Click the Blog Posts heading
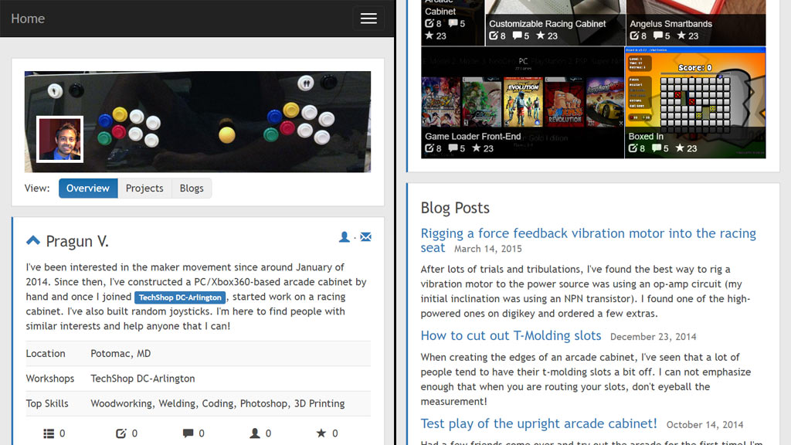This screenshot has width=791, height=445. (455, 208)
